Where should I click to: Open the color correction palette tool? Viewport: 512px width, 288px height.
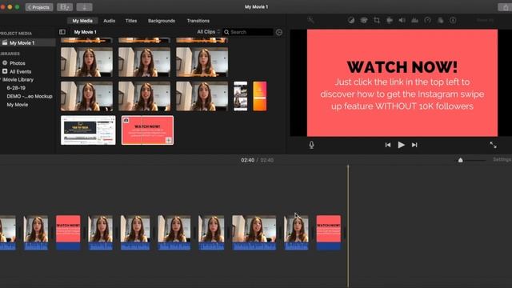coord(364,20)
